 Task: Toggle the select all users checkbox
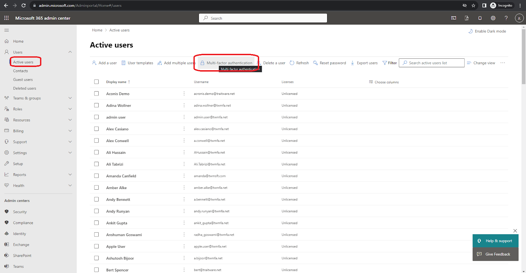pyautogui.click(x=96, y=82)
